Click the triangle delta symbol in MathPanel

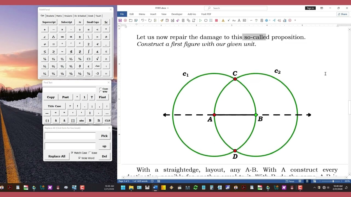pyautogui.click(x=53, y=37)
